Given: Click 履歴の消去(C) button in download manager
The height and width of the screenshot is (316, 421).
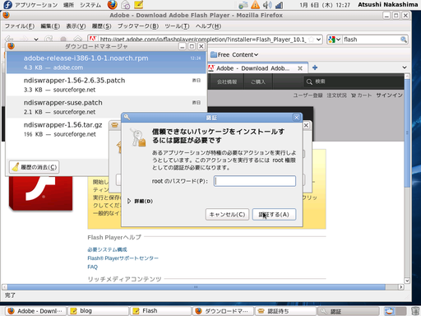Looking at the screenshot, I should tap(35, 167).
